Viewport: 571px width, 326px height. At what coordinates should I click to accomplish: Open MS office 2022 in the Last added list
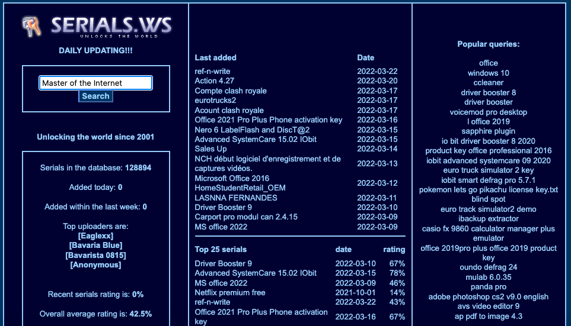[x=221, y=227]
